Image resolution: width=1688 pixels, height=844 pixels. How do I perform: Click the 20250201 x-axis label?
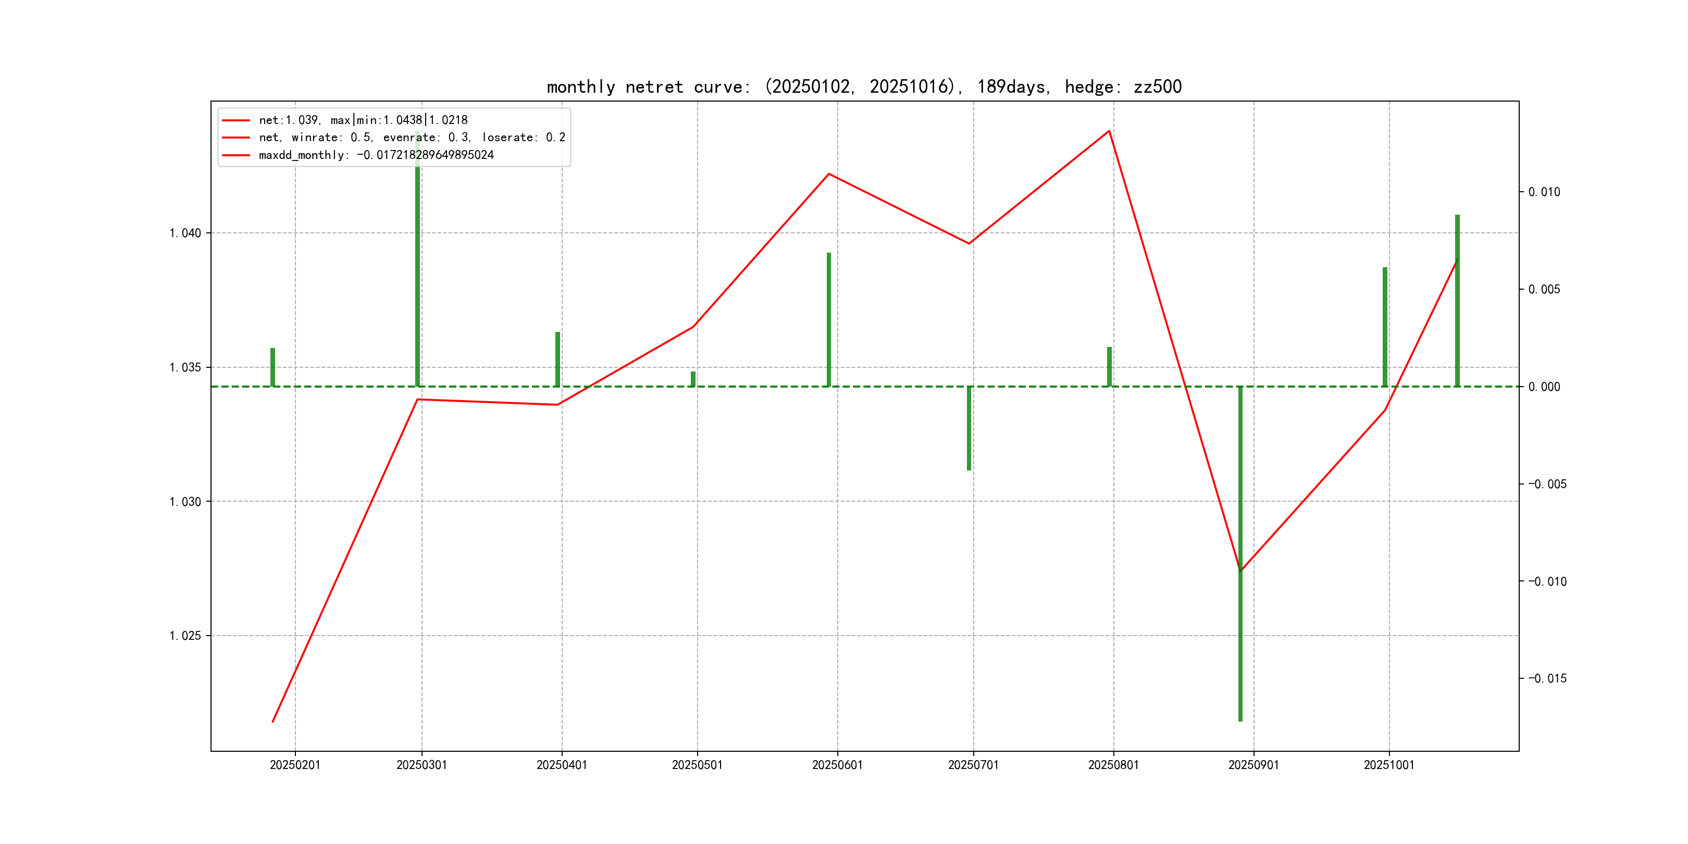tap(295, 765)
